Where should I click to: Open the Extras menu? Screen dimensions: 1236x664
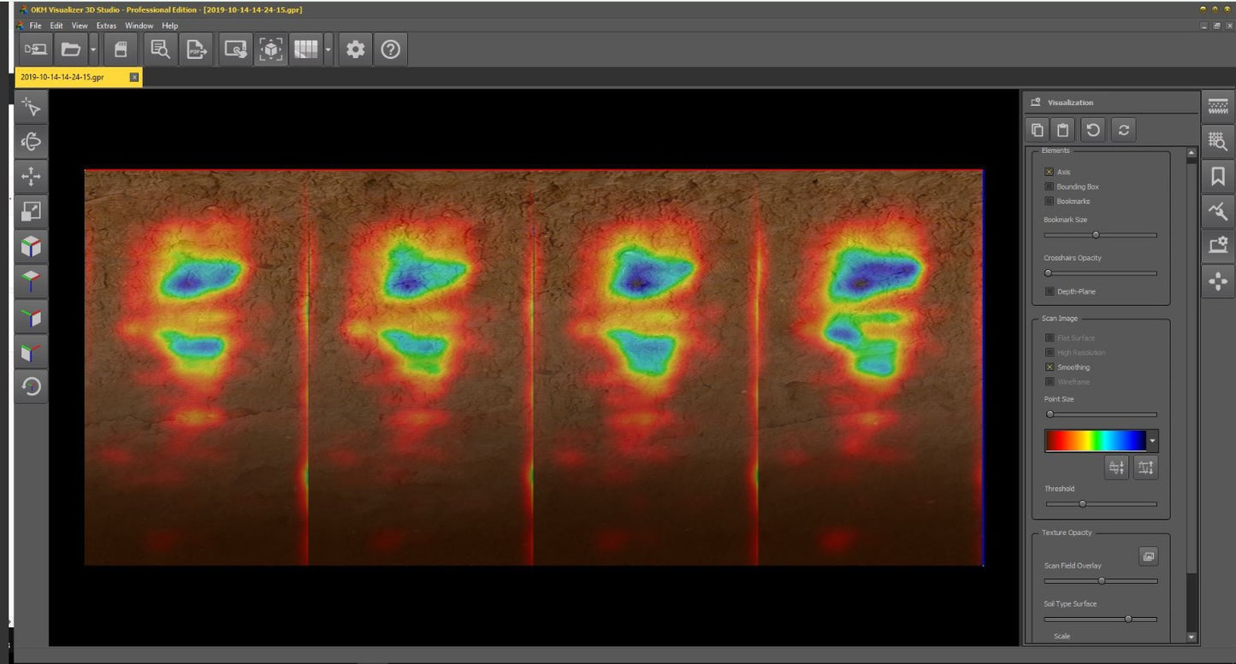[x=106, y=26]
